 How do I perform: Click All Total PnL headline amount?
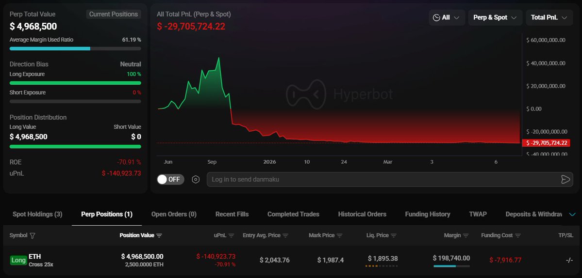pos(191,26)
